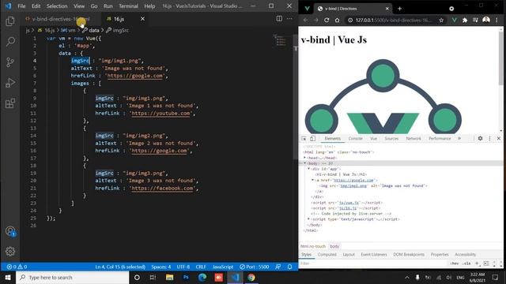Toggle the :hov element state panel
This screenshot has width=506, height=284.
455,263
